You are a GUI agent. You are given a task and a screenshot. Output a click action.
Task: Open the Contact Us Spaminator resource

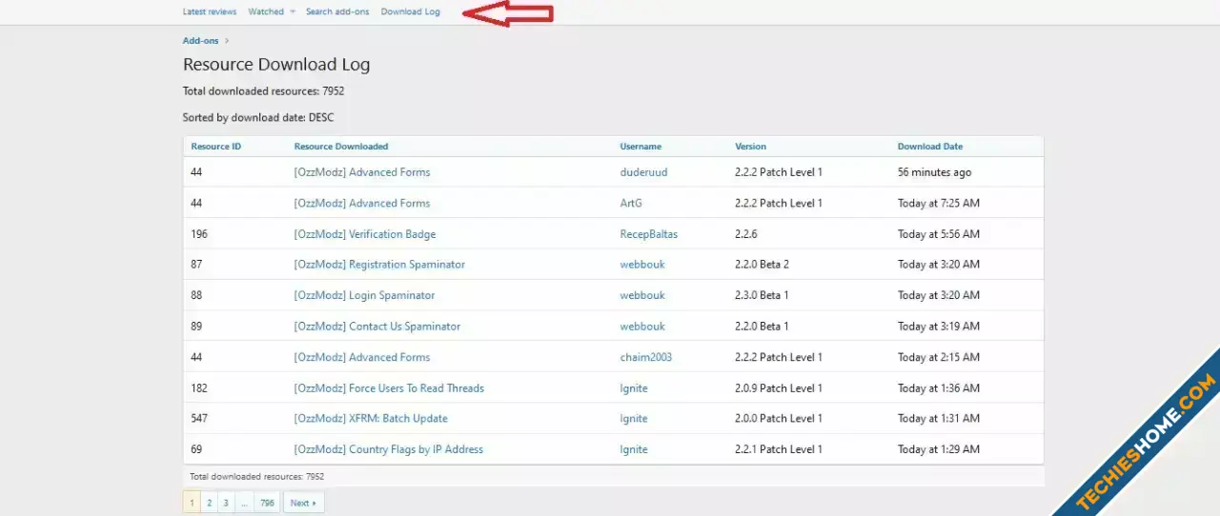(x=377, y=327)
